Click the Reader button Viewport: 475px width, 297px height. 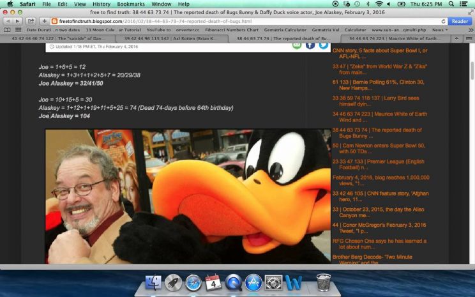click(x=460, y=21)
